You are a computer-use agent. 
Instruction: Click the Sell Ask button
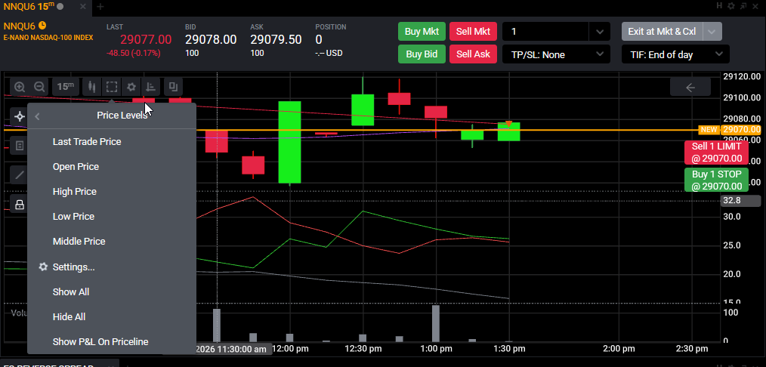point(473,54)
